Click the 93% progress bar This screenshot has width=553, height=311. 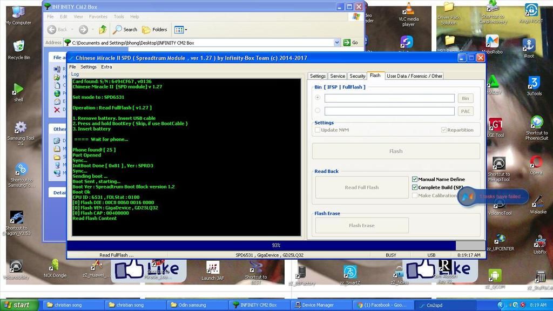[275, 245]
